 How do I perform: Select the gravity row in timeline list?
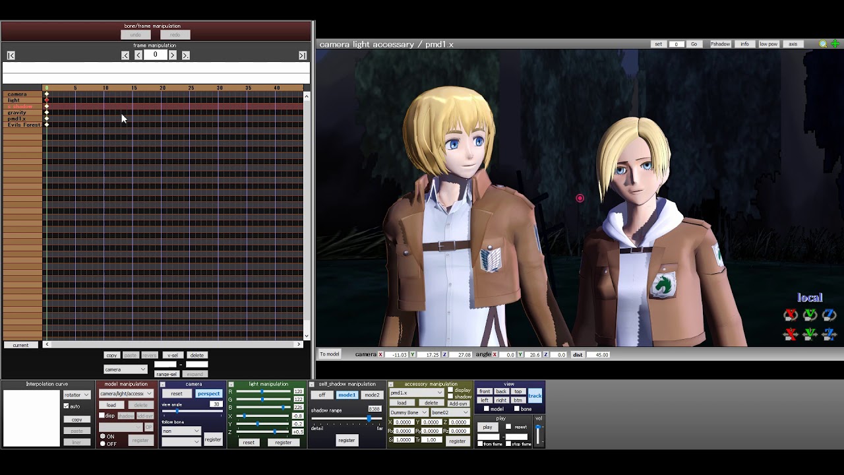(22, 113)
